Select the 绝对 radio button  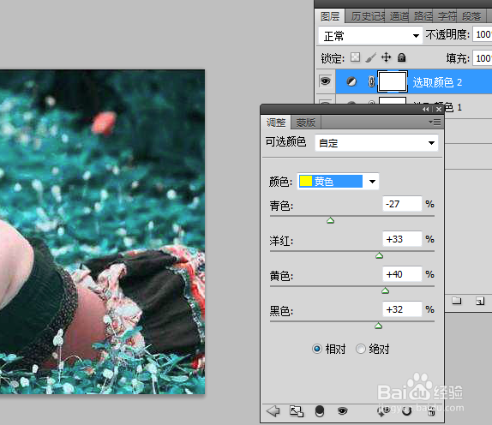tap(361, 349)
